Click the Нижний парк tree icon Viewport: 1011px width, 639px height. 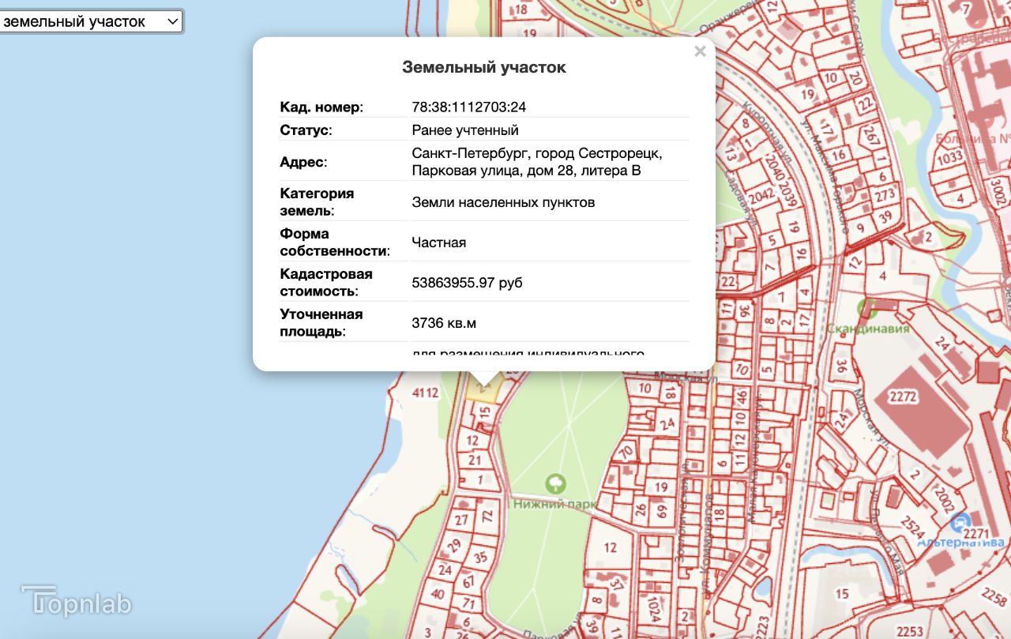pos(556,483)
